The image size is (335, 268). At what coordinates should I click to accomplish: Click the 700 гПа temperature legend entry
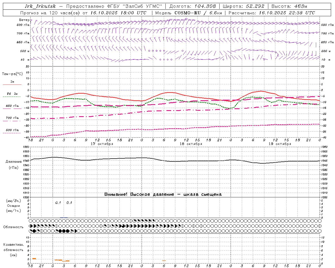[x=12, y=118]
